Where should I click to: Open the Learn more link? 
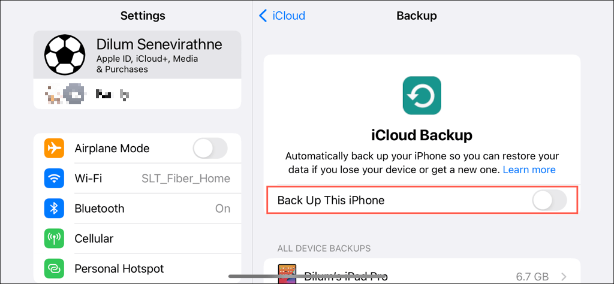pyautogui.click(x=529, y=170)
